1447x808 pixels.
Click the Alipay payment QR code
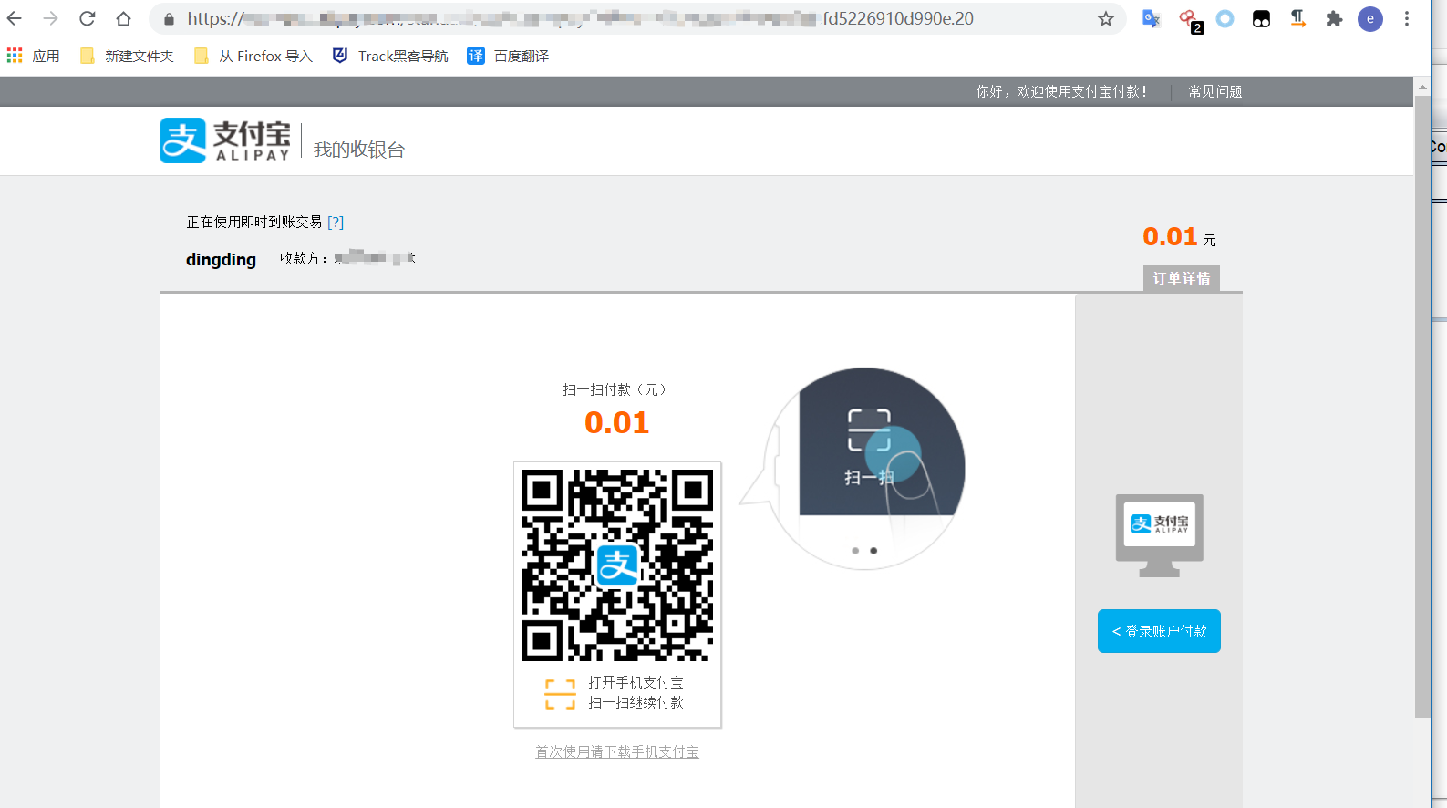pos(617,565)
